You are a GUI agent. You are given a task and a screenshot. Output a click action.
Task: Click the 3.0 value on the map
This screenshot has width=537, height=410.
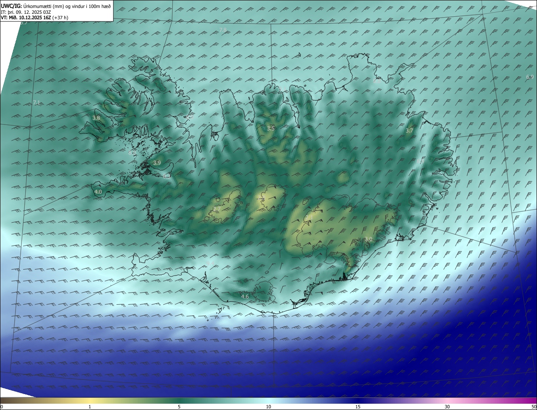pyautogui.click(x=368, y=239)
